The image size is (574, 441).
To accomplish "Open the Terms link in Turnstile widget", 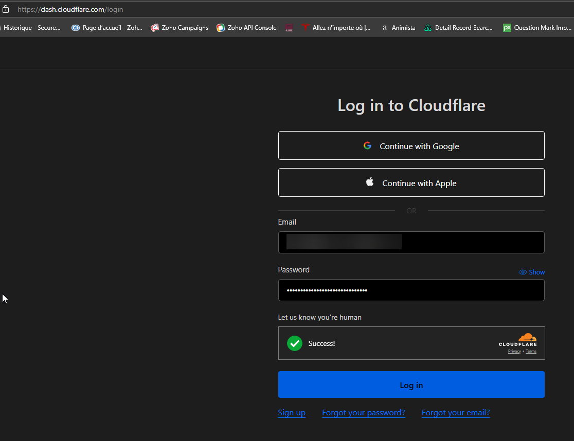I will pyautogui.click(x=531, y=352).
